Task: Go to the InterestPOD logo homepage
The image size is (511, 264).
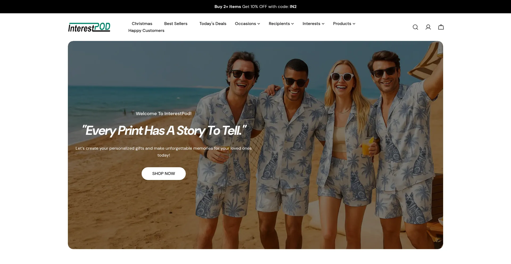Action: click(x=89, y=27)
